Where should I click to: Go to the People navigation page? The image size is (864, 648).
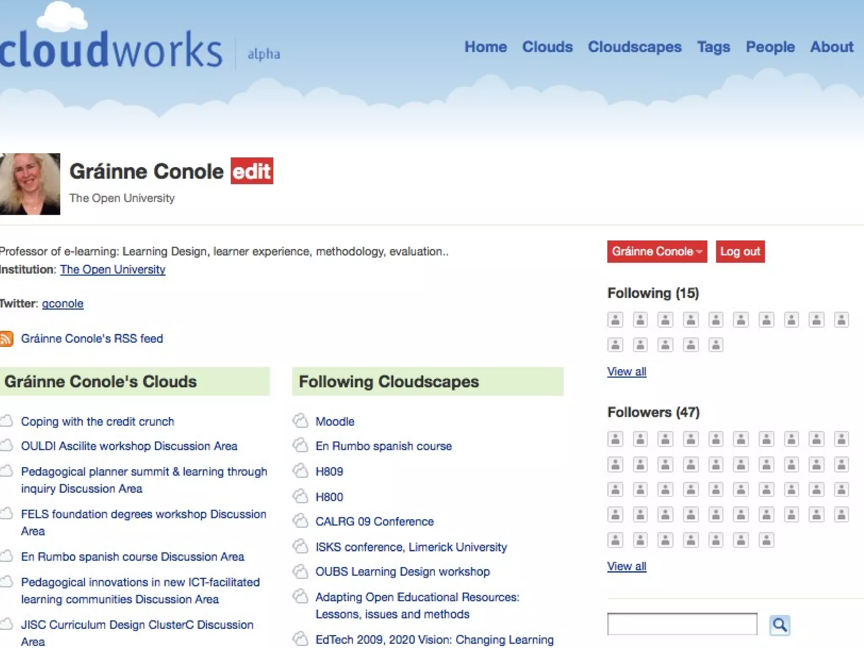pyautogui.click(x=770, y=47)
